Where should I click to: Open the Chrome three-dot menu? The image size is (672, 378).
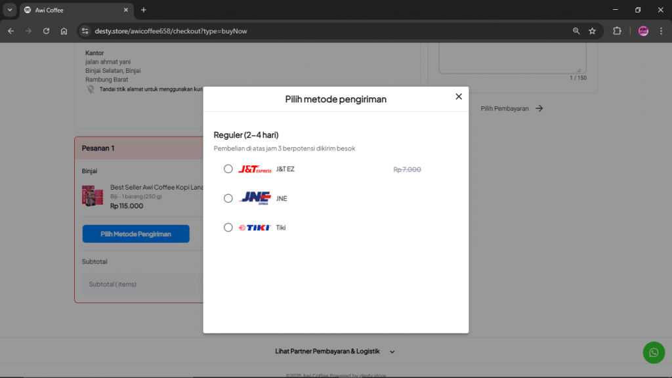point(661,31)
